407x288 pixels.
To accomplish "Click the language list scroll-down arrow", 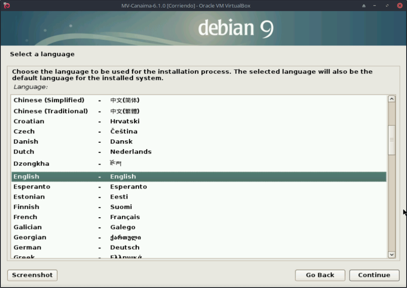I will pyautogui.click(x=391, y=255).
